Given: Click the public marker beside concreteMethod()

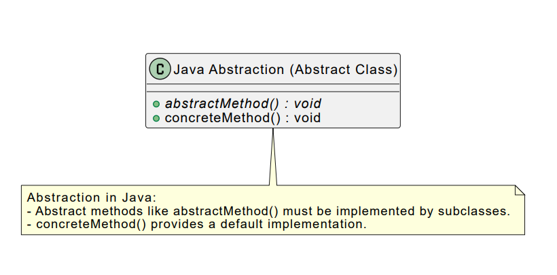Looking at the screenshot, I should [x=156, y=118].
